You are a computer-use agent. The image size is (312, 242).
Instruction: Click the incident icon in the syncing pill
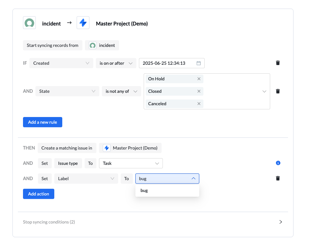coord(92,45)
